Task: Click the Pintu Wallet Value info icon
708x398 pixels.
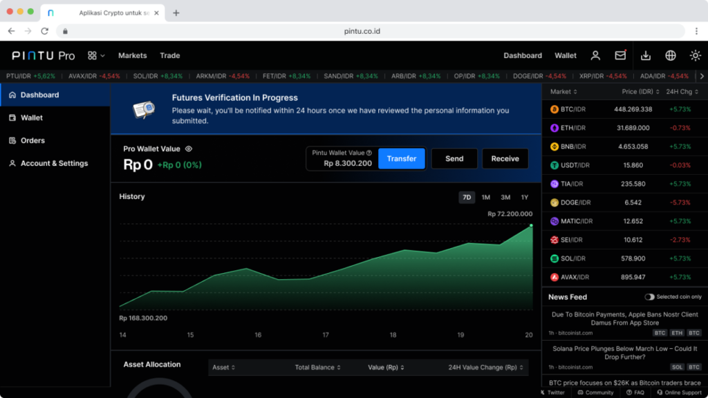Action: [369, 153]
